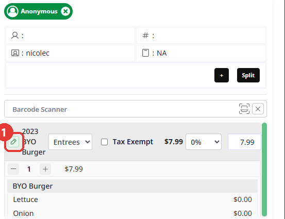285x219 pixels.
Task: Click the NA device value
Action: (x=162, y=53)
